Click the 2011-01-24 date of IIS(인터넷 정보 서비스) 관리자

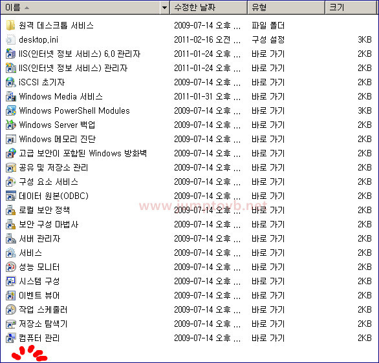click(207, 68)
